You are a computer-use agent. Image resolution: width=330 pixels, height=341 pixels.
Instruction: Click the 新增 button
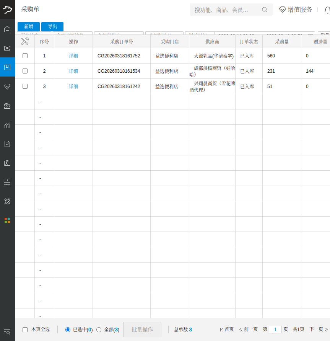(29, 27)
